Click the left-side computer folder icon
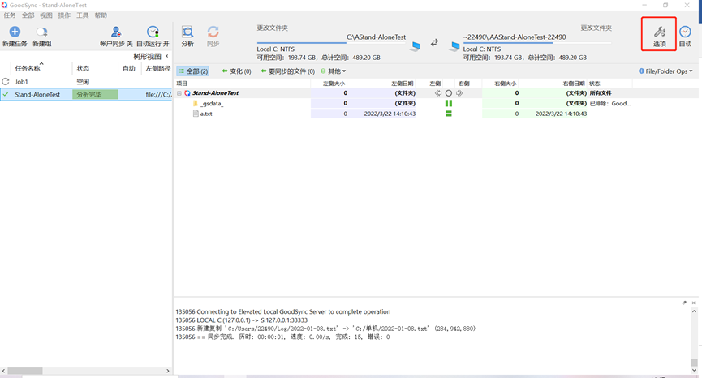 [x=416, y=46]
